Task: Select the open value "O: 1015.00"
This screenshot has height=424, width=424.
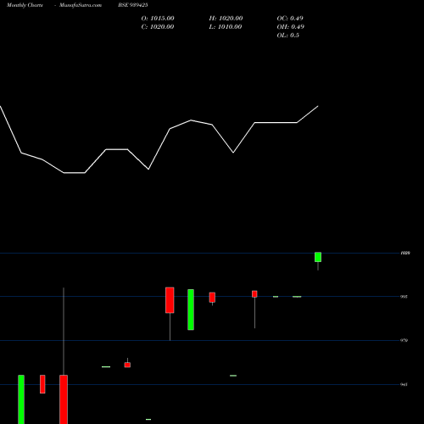Action: tap(158, 19)
